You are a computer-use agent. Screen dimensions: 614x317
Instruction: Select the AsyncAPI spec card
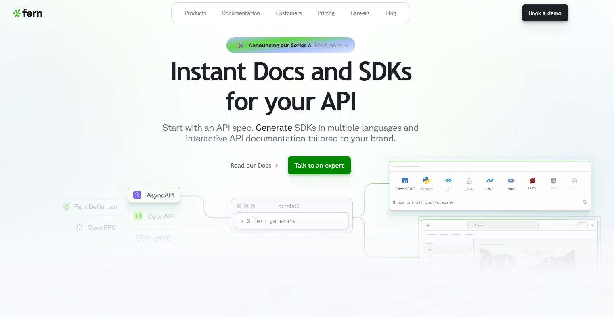coord(154,195)
